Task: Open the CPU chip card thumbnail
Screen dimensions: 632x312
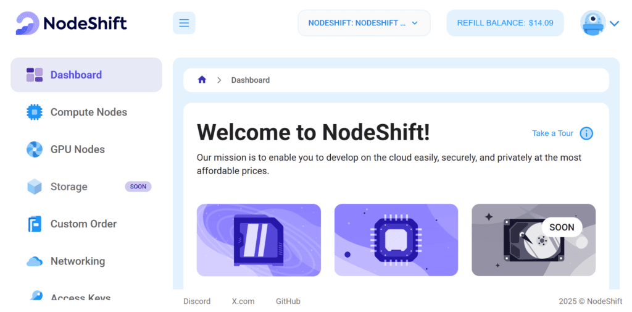Action: coord(396,240)
